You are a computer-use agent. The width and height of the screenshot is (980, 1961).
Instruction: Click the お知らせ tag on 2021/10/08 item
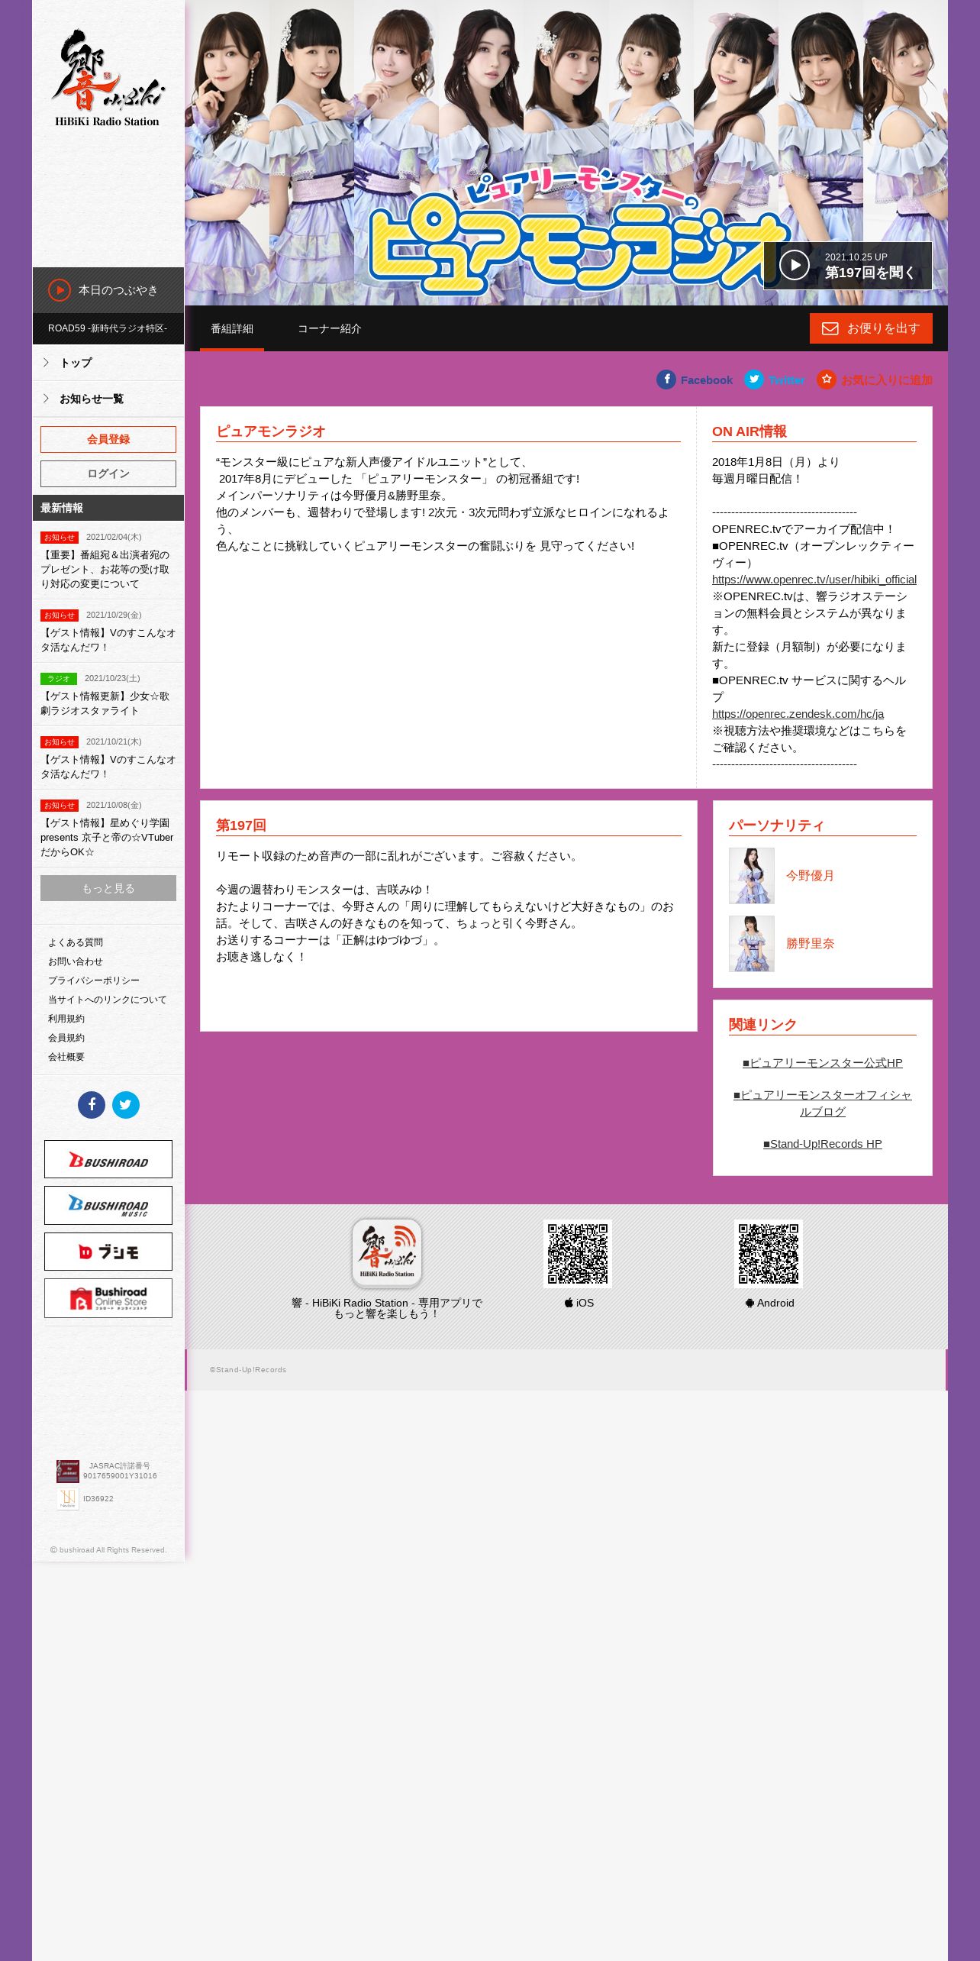coord(60,806)
